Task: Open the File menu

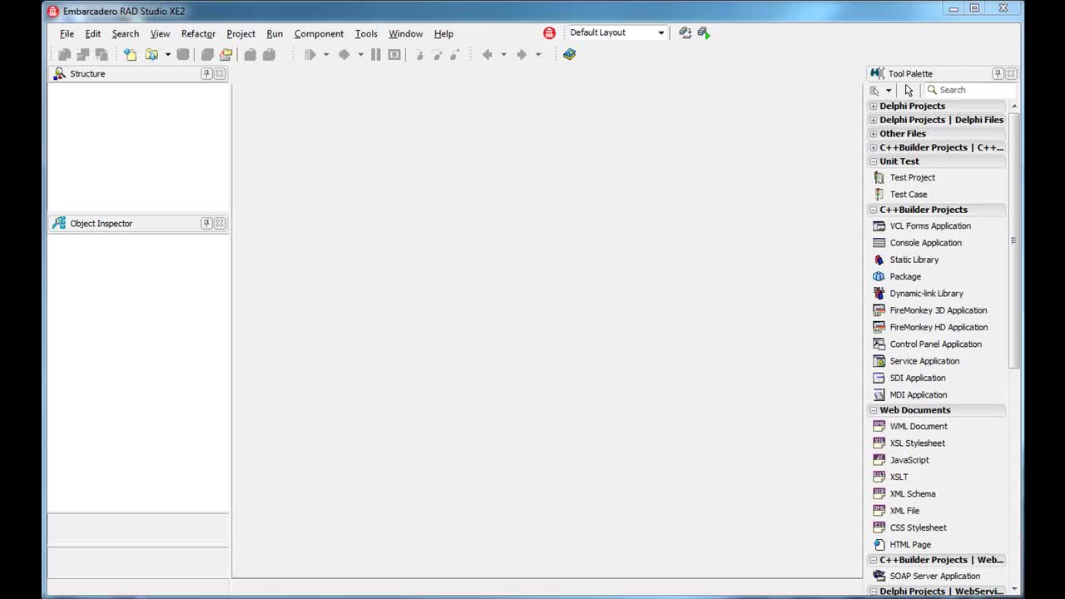Action: [67, 33]
